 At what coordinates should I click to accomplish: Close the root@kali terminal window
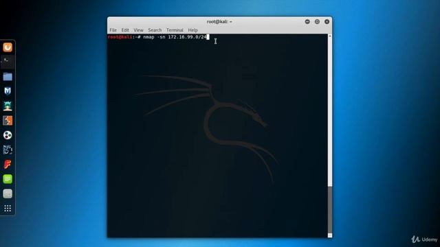tap(327, 21)
